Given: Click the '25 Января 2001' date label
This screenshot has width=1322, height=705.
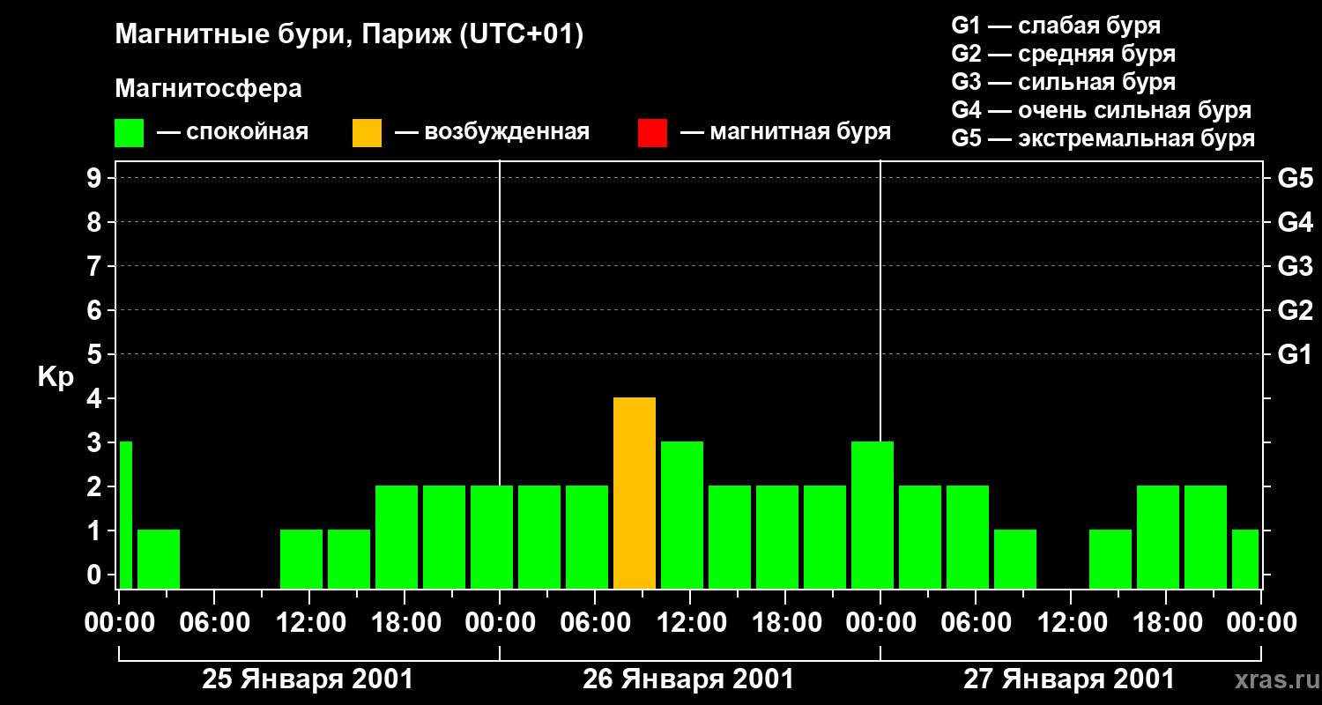Looking at the screenshot, I should click(308, 679).
